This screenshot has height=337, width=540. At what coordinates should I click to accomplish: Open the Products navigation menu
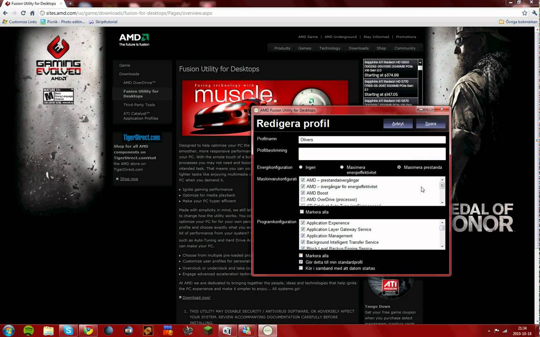pos(282,48)
